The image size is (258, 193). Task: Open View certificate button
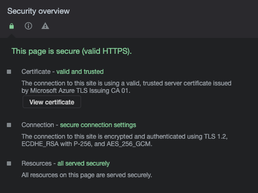52,102
